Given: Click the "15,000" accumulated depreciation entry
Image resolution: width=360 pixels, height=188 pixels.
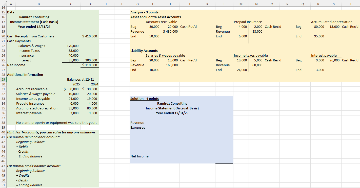Looking at the screenshot, I should [335, 27].
